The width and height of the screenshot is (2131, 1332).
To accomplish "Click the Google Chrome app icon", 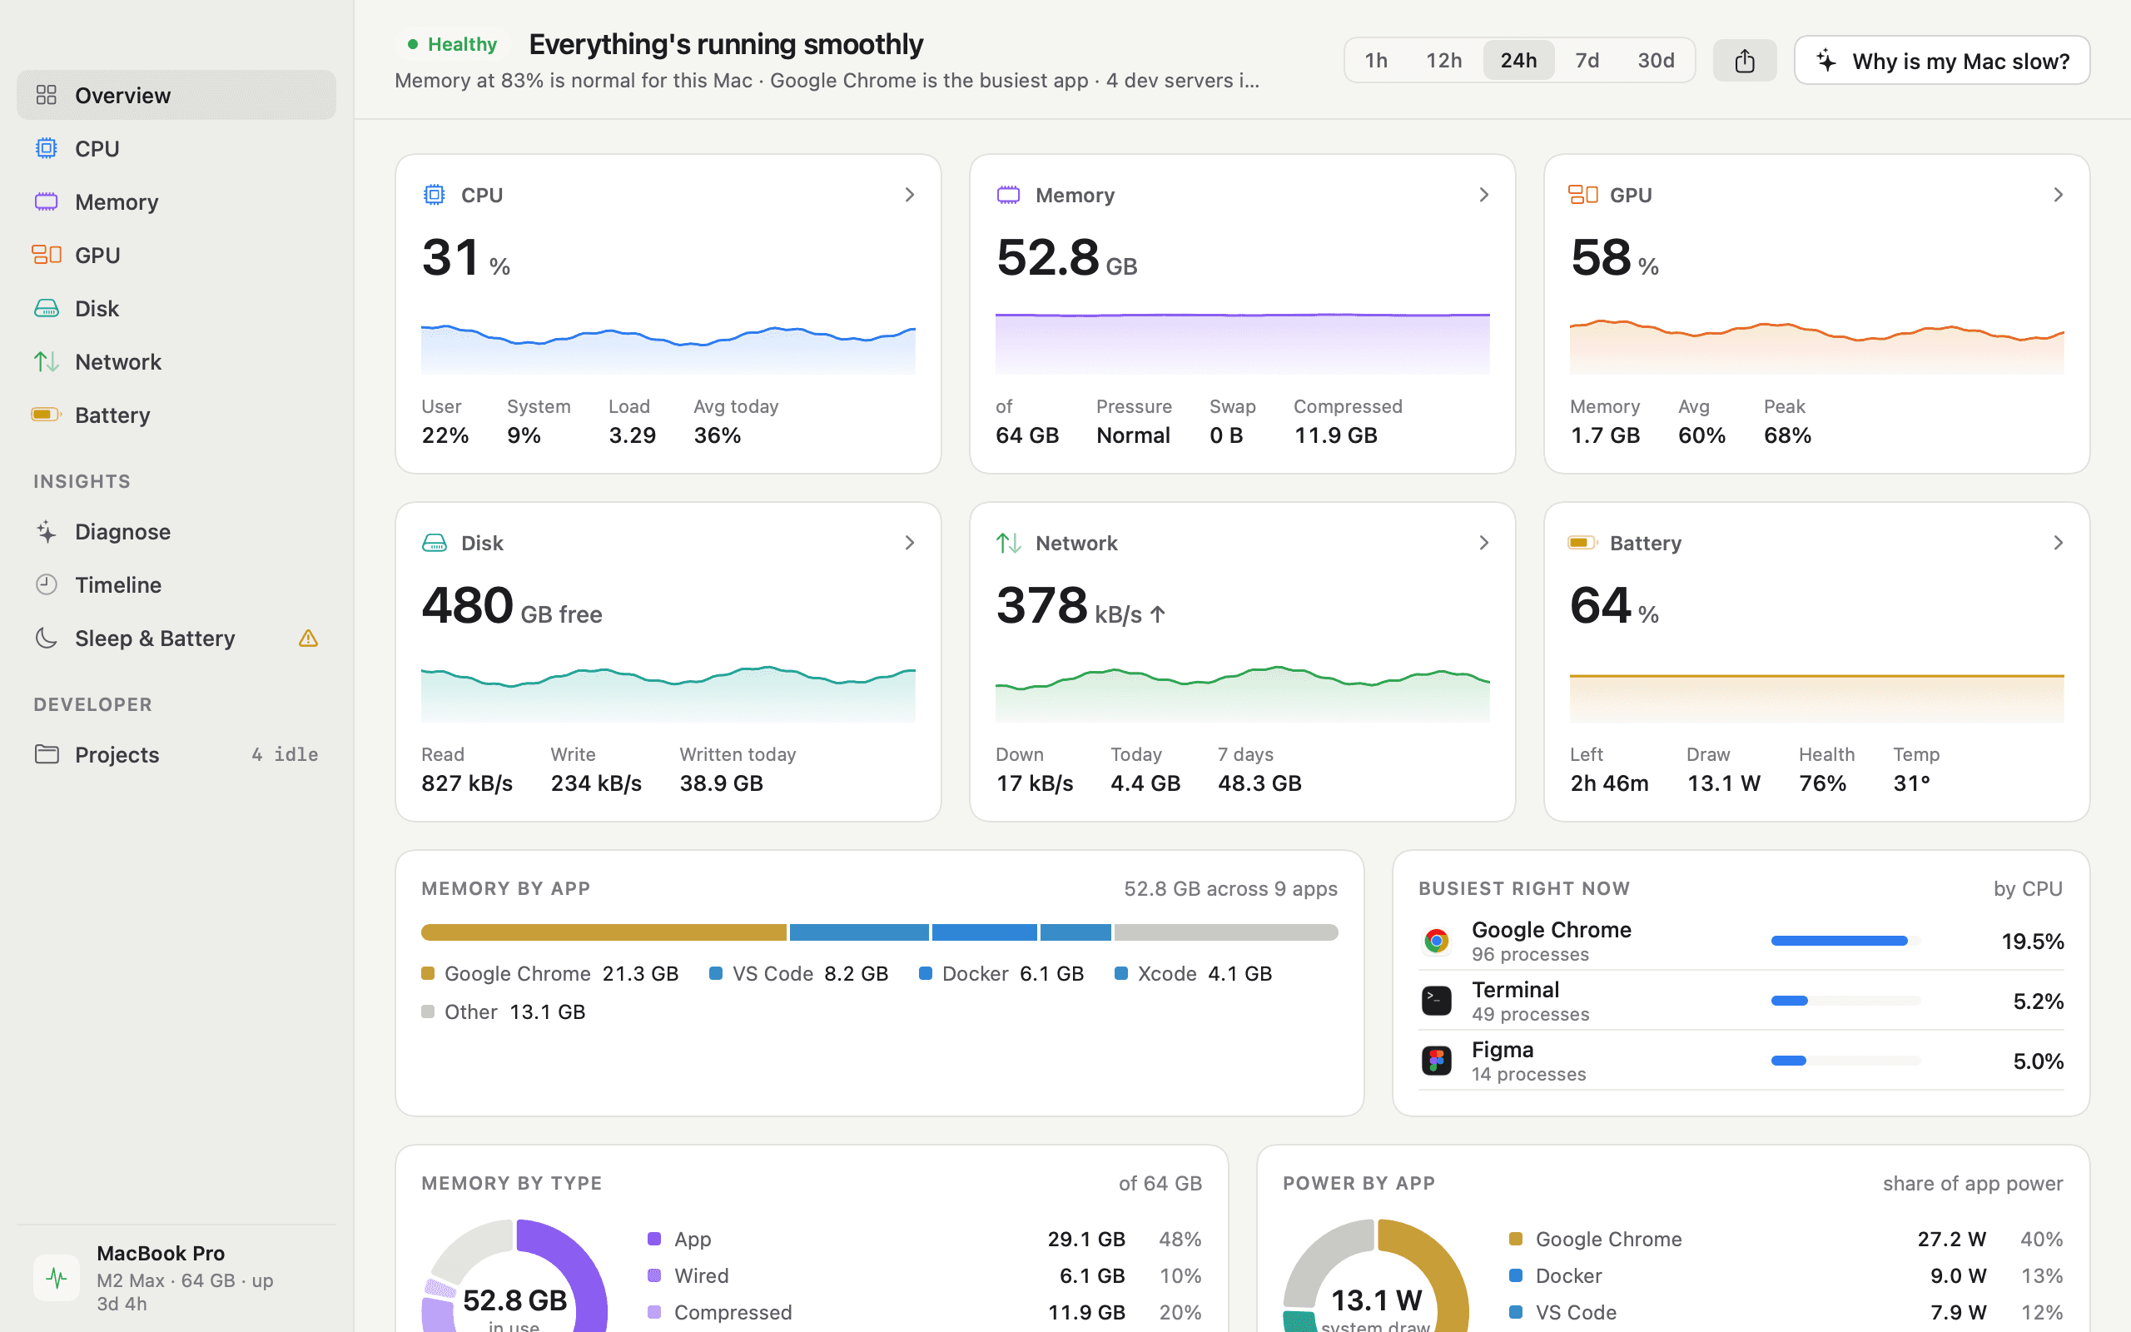I will point(1436,941).
